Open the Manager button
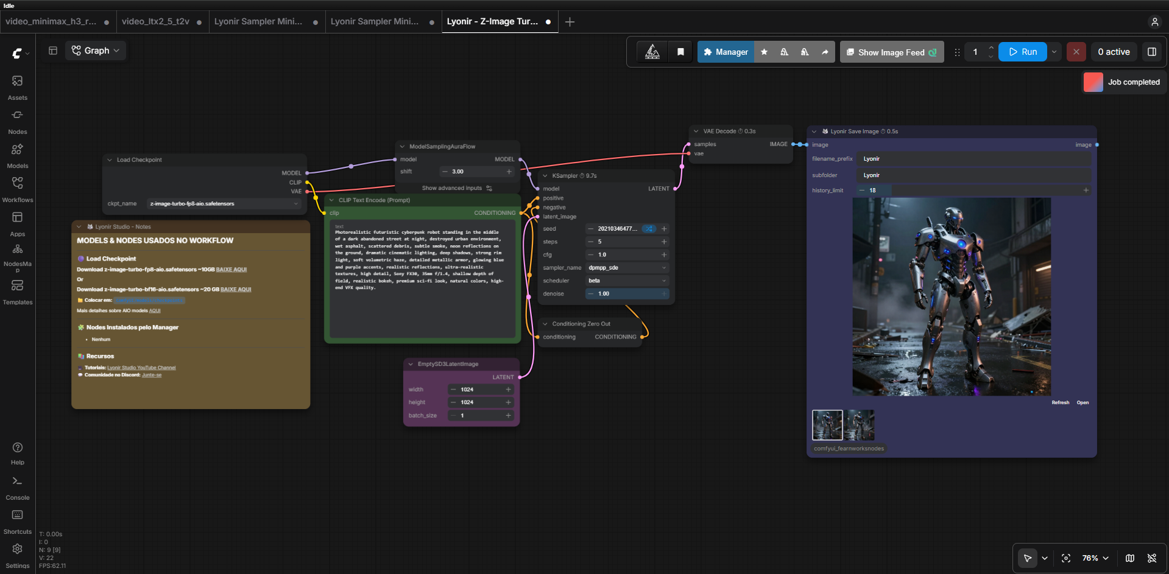 726,52
